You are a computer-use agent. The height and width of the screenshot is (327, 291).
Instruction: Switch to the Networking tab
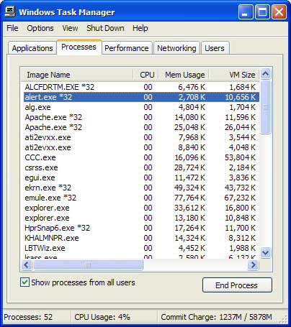point(176,48)
